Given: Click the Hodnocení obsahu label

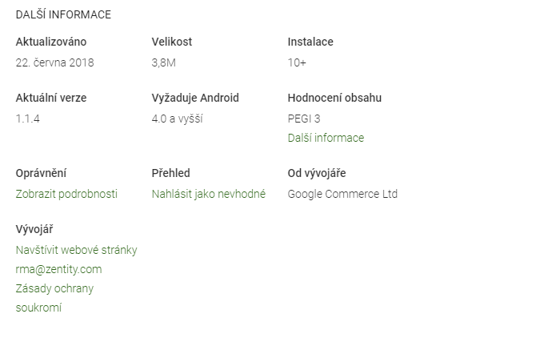Looking at the screenshot, I should [334, 98].
